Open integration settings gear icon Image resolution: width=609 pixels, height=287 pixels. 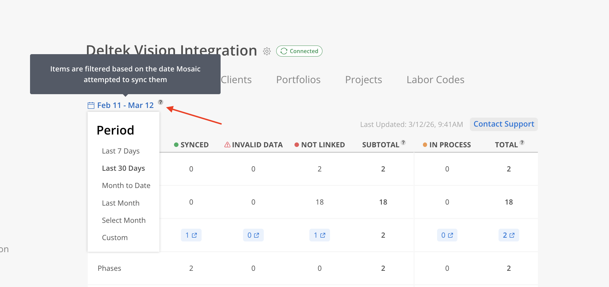pyautogui.click(x=267, y=51)
